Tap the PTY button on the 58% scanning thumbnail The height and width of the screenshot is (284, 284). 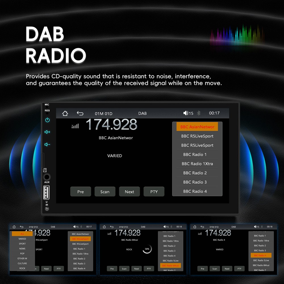coord(149,269)
